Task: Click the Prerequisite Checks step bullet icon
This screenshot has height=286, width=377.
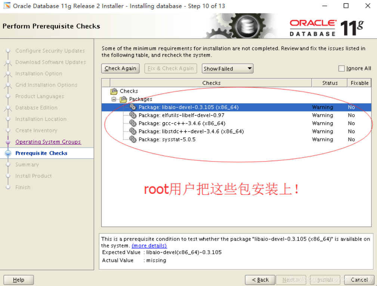Action: [8, 153]
